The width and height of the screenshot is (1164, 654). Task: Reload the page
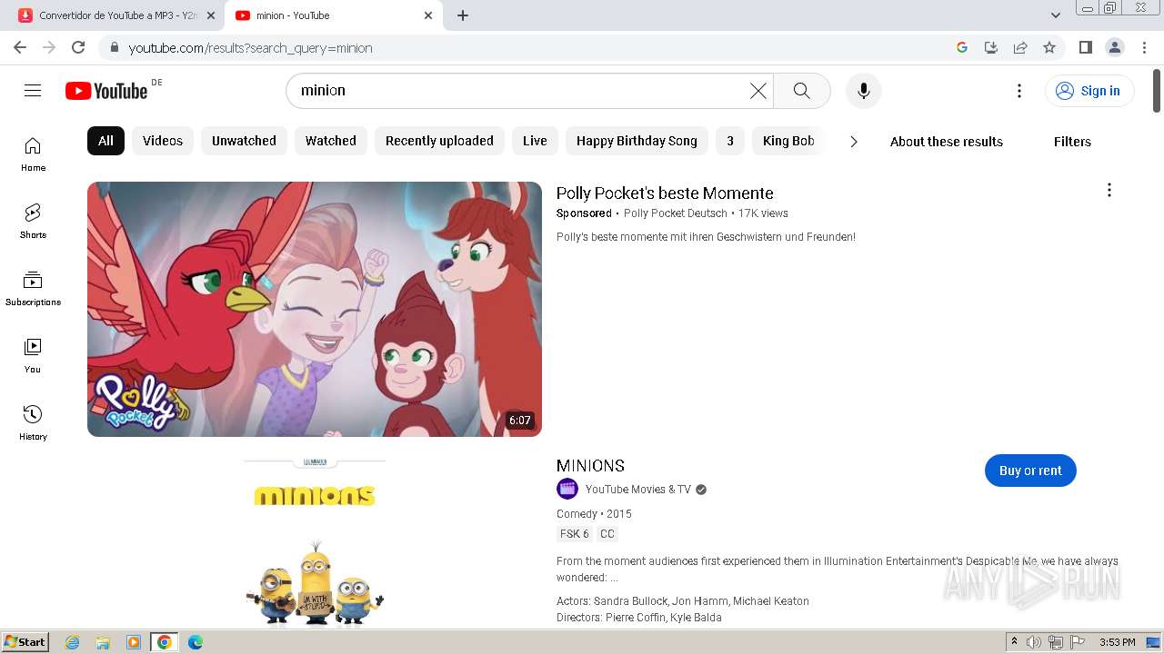click(x=78, y=47)
